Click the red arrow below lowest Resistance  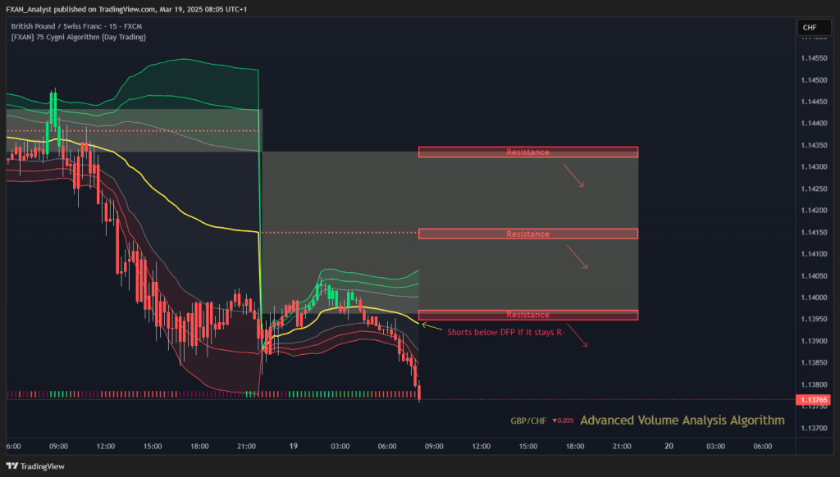[577, 336]
